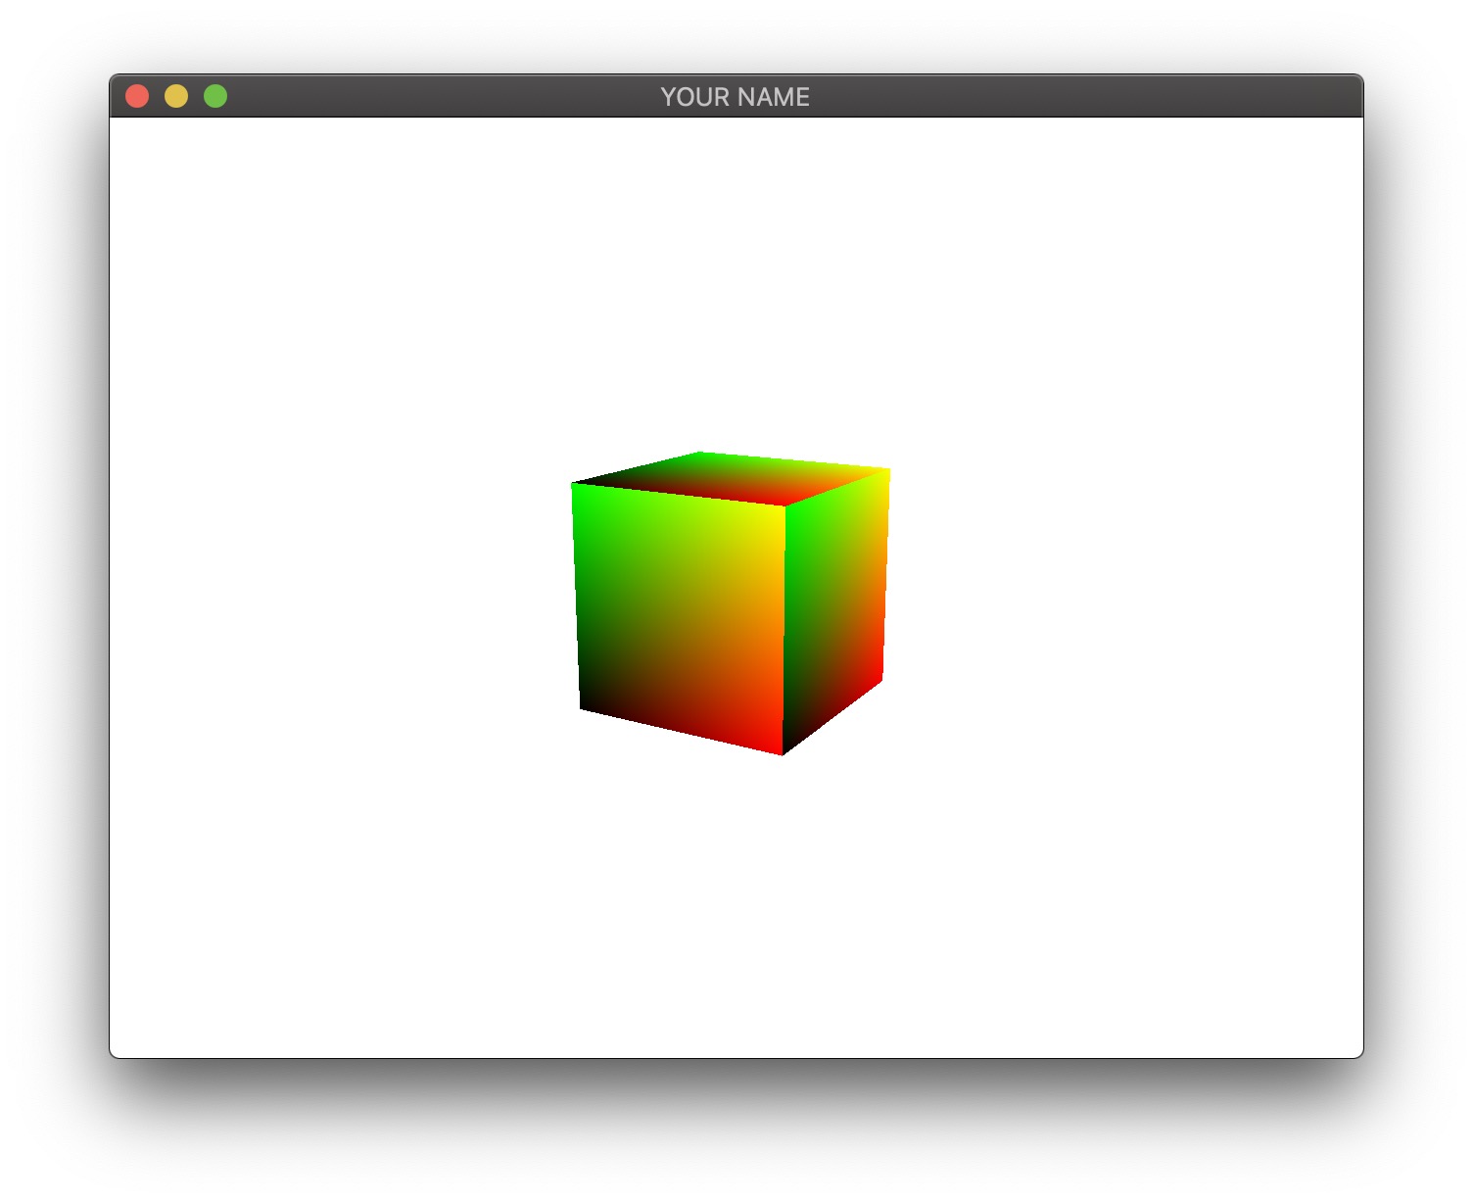Minimize window with the yellow button
Screen dimensions: 1473x1203
pyautogui.click(x=176, y=96)
